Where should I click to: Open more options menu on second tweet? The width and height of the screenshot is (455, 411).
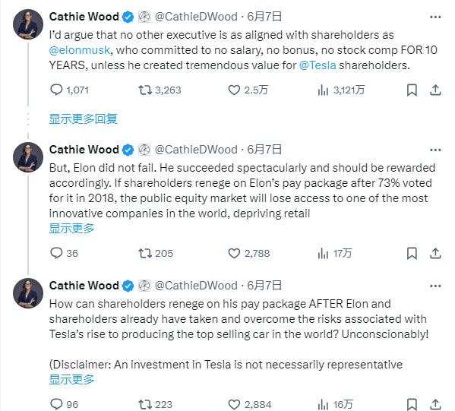tap(435, 150)
